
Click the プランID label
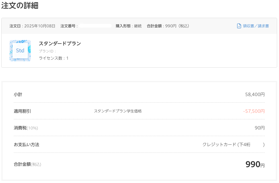click(x=47, y=51)
